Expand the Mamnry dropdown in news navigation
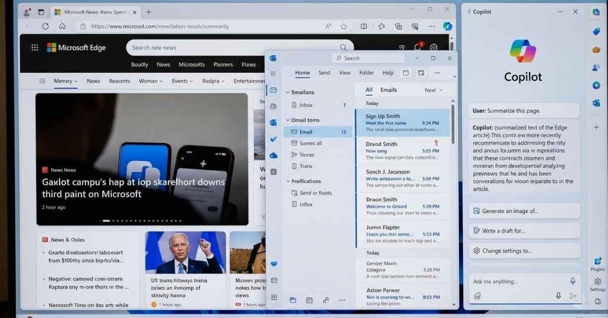This screenshot has height=318, width=608. [x=65, y=81]
